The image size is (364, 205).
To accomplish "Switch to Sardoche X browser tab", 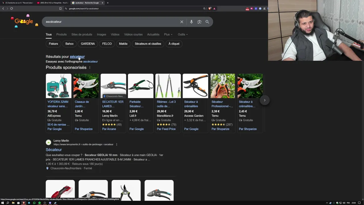I will coord(18,3).
